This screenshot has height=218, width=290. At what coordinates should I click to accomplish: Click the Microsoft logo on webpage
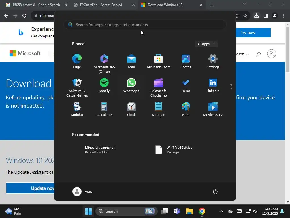click(25, 53)
